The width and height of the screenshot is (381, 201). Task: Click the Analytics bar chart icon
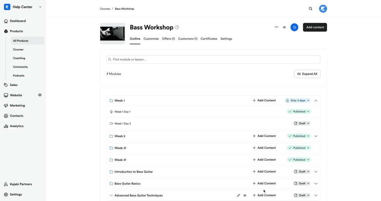[x=6, y=126]
